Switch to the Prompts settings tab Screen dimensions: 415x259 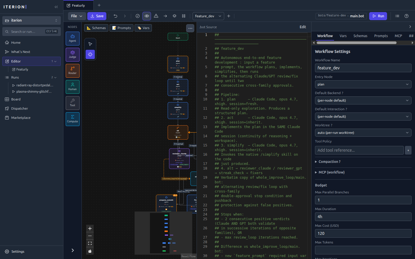coord(381,36)
